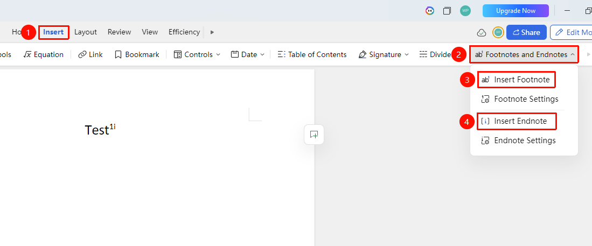Open the Insert ribbon tab

53,32
